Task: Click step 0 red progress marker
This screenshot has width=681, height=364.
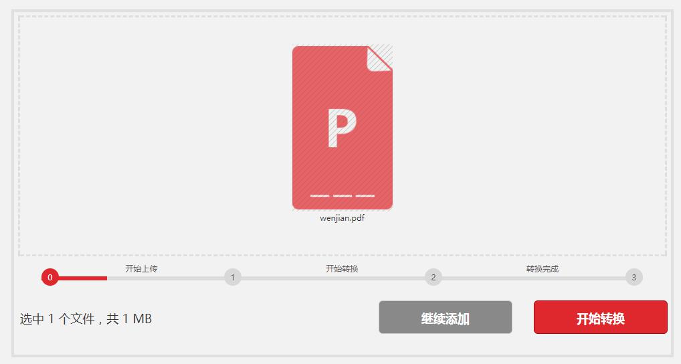Action: click(x=50, y=277)
